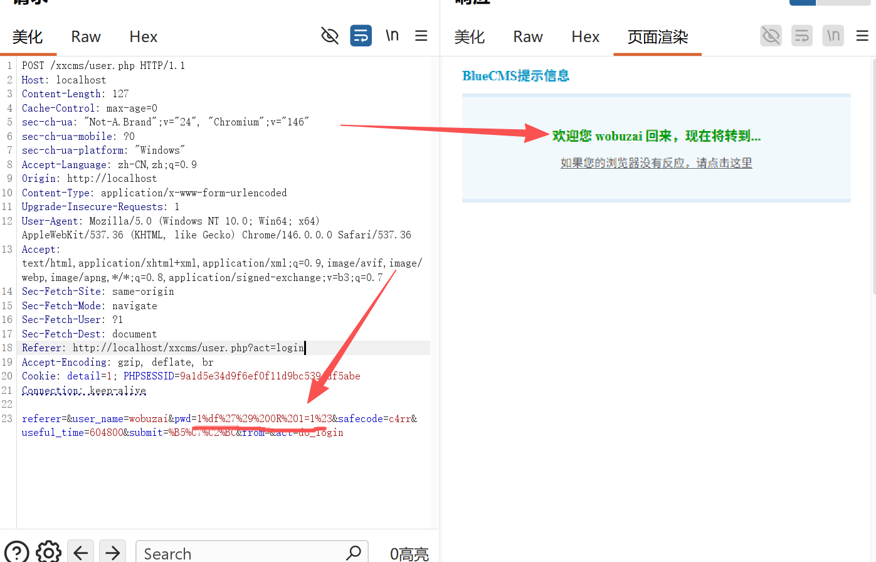Click the Cache-Control: max-age=0 header
Viewport: 876px width, 562px height.
click(90, 109)
